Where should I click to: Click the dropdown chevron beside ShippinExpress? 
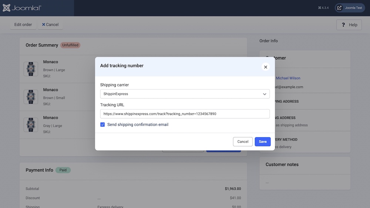click(265, 94)
